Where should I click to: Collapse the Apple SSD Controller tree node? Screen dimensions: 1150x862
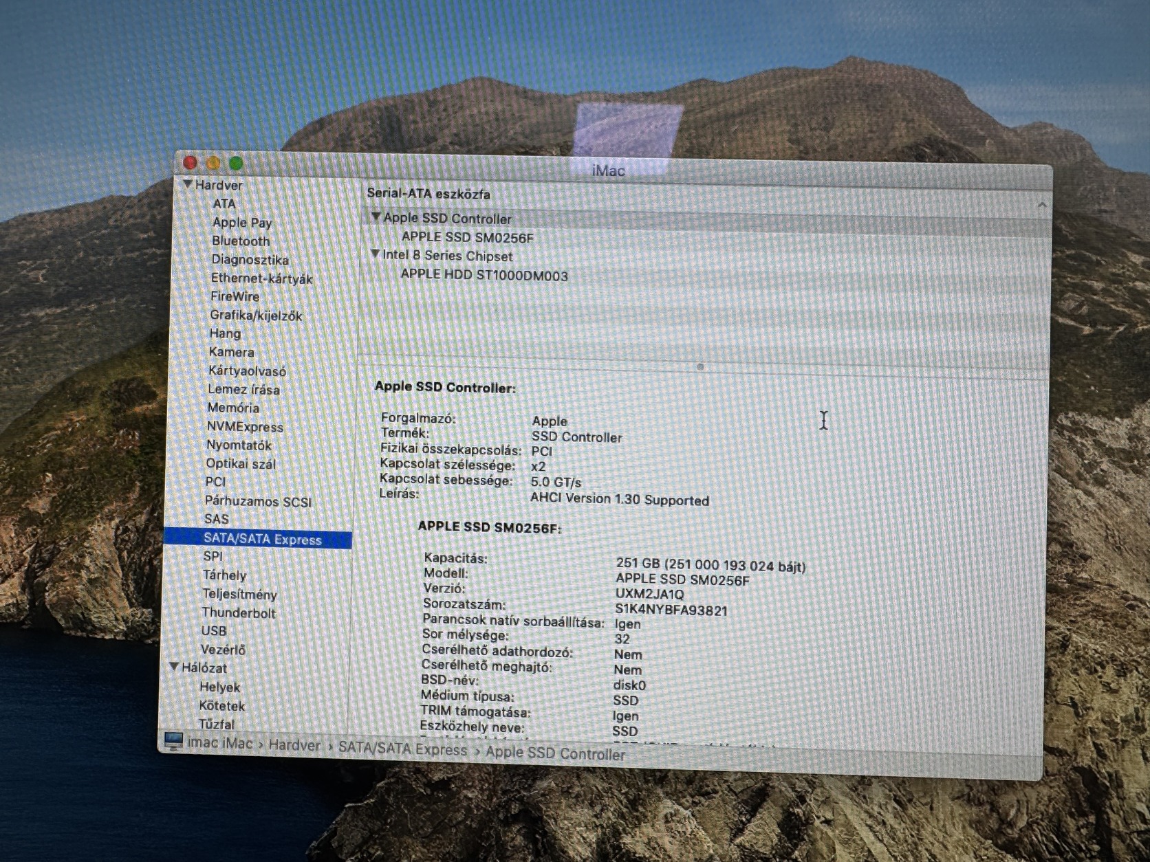pos(376,217)
